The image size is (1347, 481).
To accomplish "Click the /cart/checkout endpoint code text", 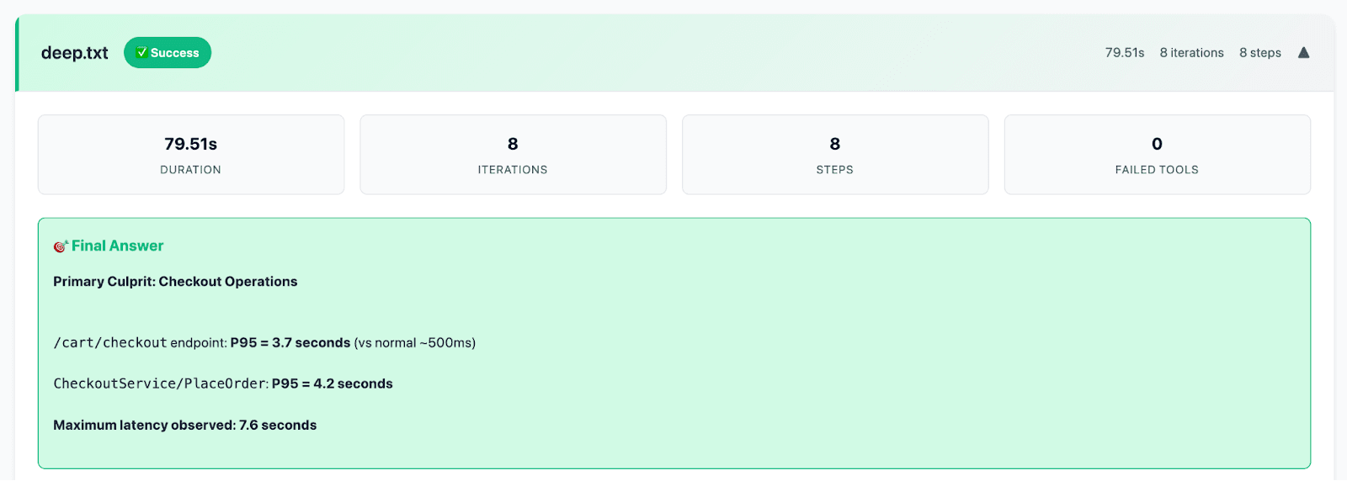I will [x=110, y=343].
